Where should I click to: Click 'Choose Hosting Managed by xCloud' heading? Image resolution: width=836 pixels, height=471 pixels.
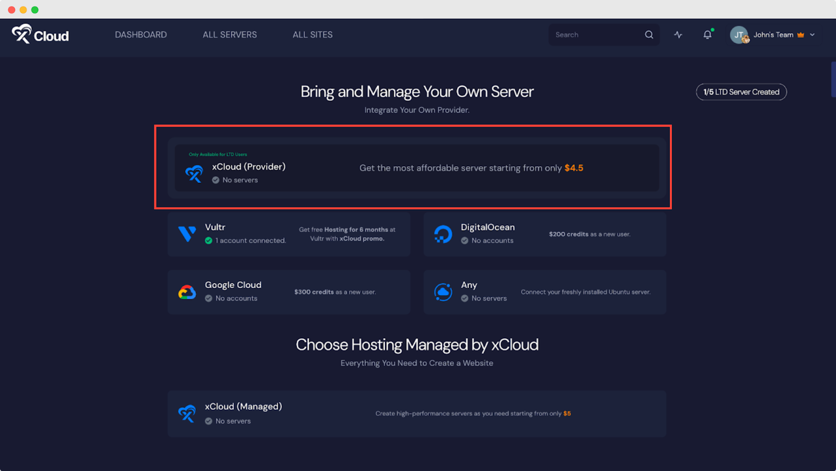point(417,345)
